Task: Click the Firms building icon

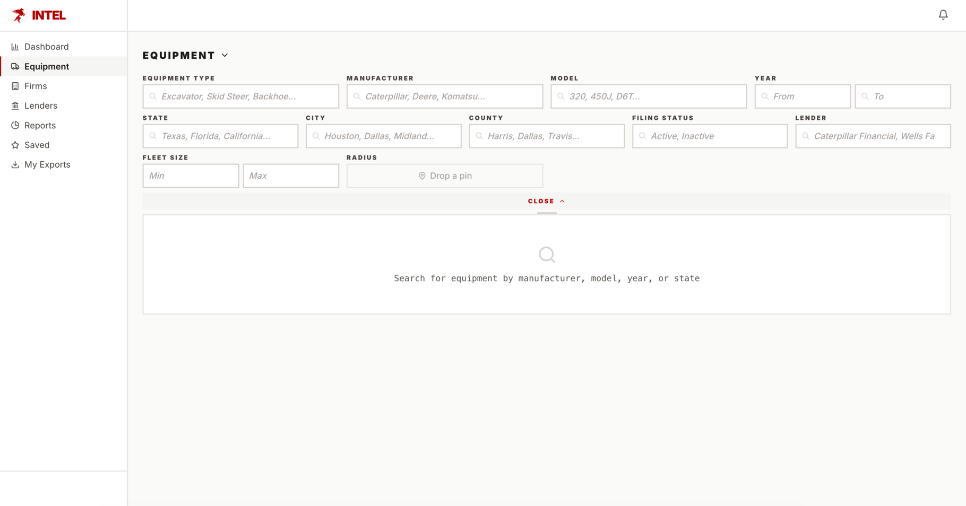Action: coord(15,86)
